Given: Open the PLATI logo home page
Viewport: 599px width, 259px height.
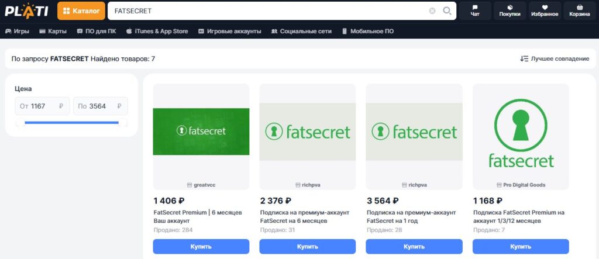Looking at the screenshot, I should coord(26,11).
